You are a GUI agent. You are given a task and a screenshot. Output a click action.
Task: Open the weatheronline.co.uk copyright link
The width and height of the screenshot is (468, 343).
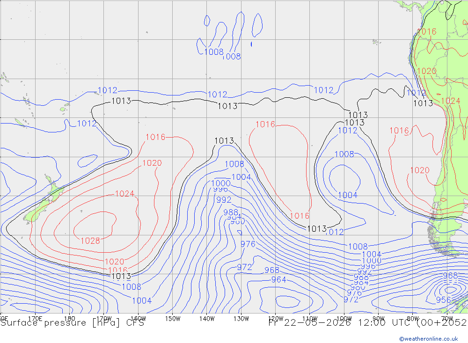428,338
